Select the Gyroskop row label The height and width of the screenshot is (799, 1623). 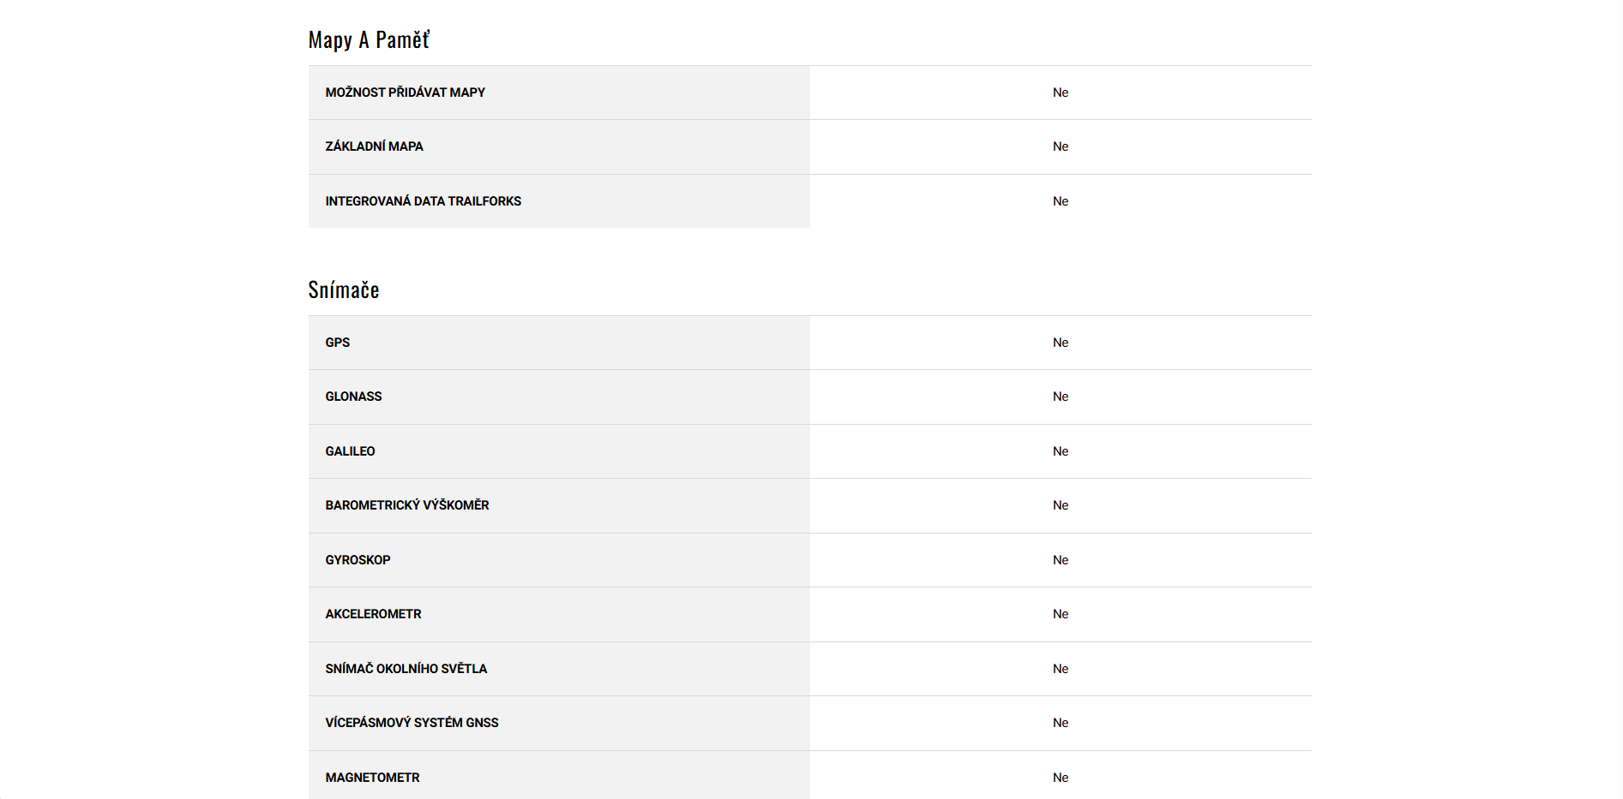coord(358,560)
